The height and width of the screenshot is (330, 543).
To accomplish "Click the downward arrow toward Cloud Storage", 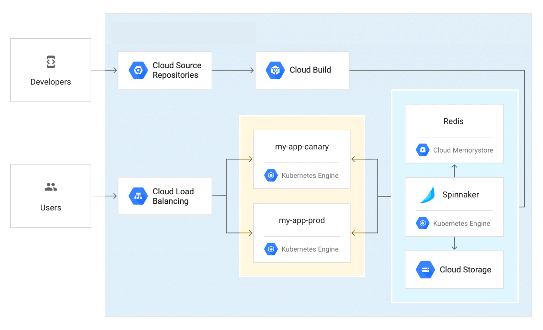I will [x=455, y=244].
